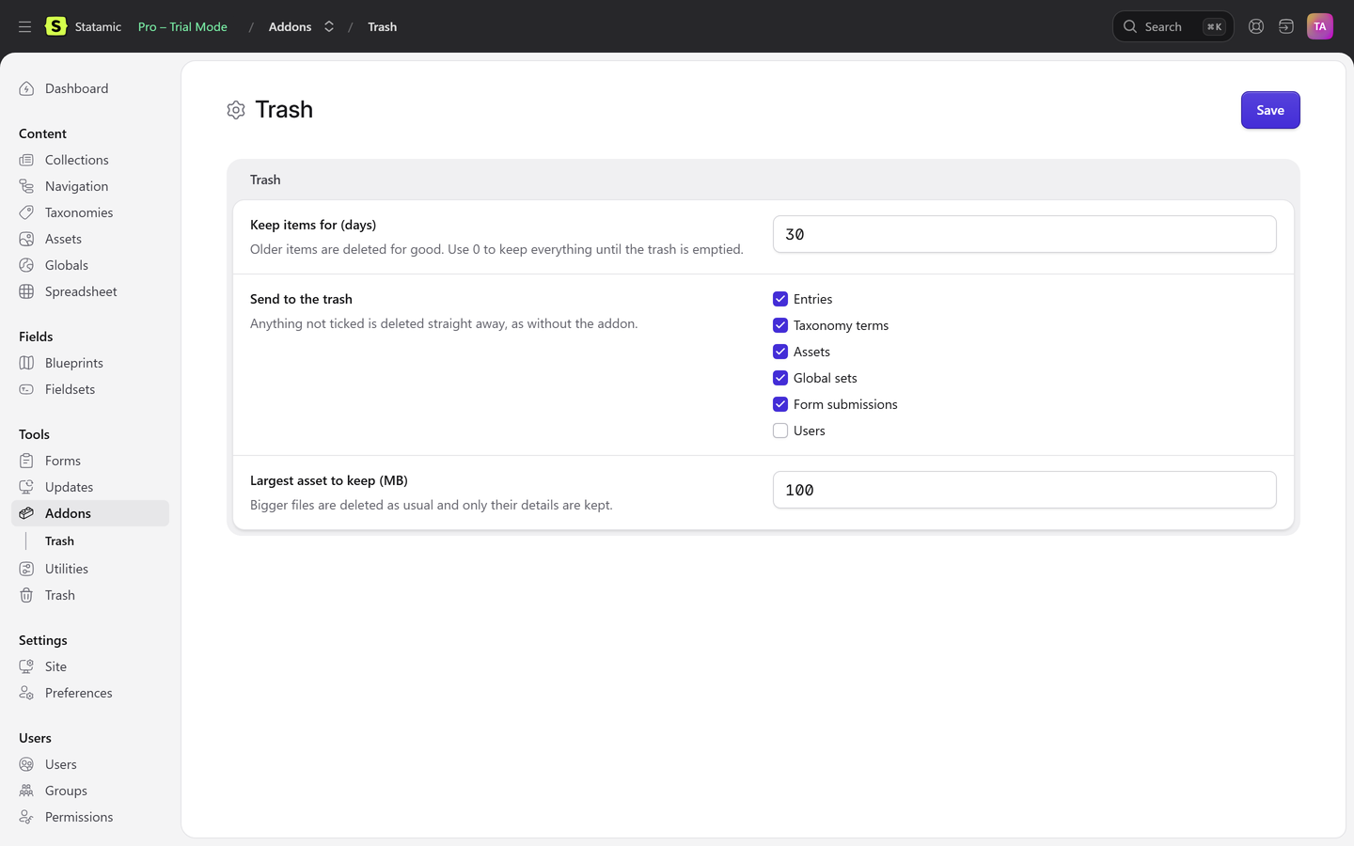Click the Globals icon

26,265
